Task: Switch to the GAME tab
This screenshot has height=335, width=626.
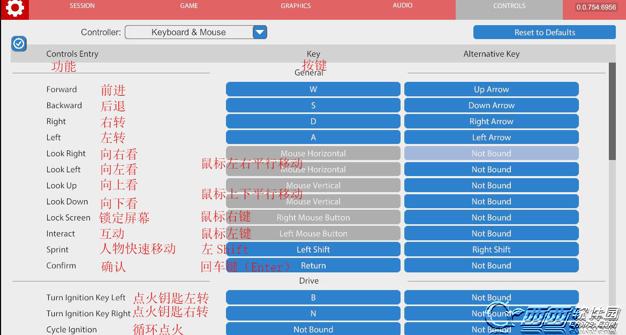Action: (x=189, y=6)
